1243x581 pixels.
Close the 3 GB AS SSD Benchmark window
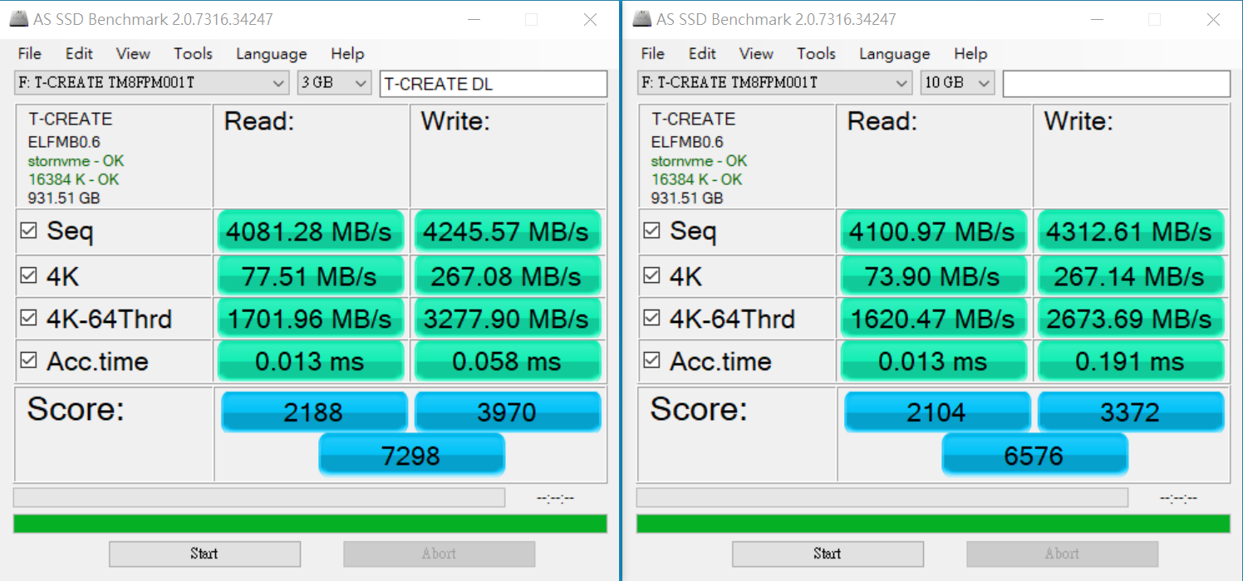coord(589,20)
